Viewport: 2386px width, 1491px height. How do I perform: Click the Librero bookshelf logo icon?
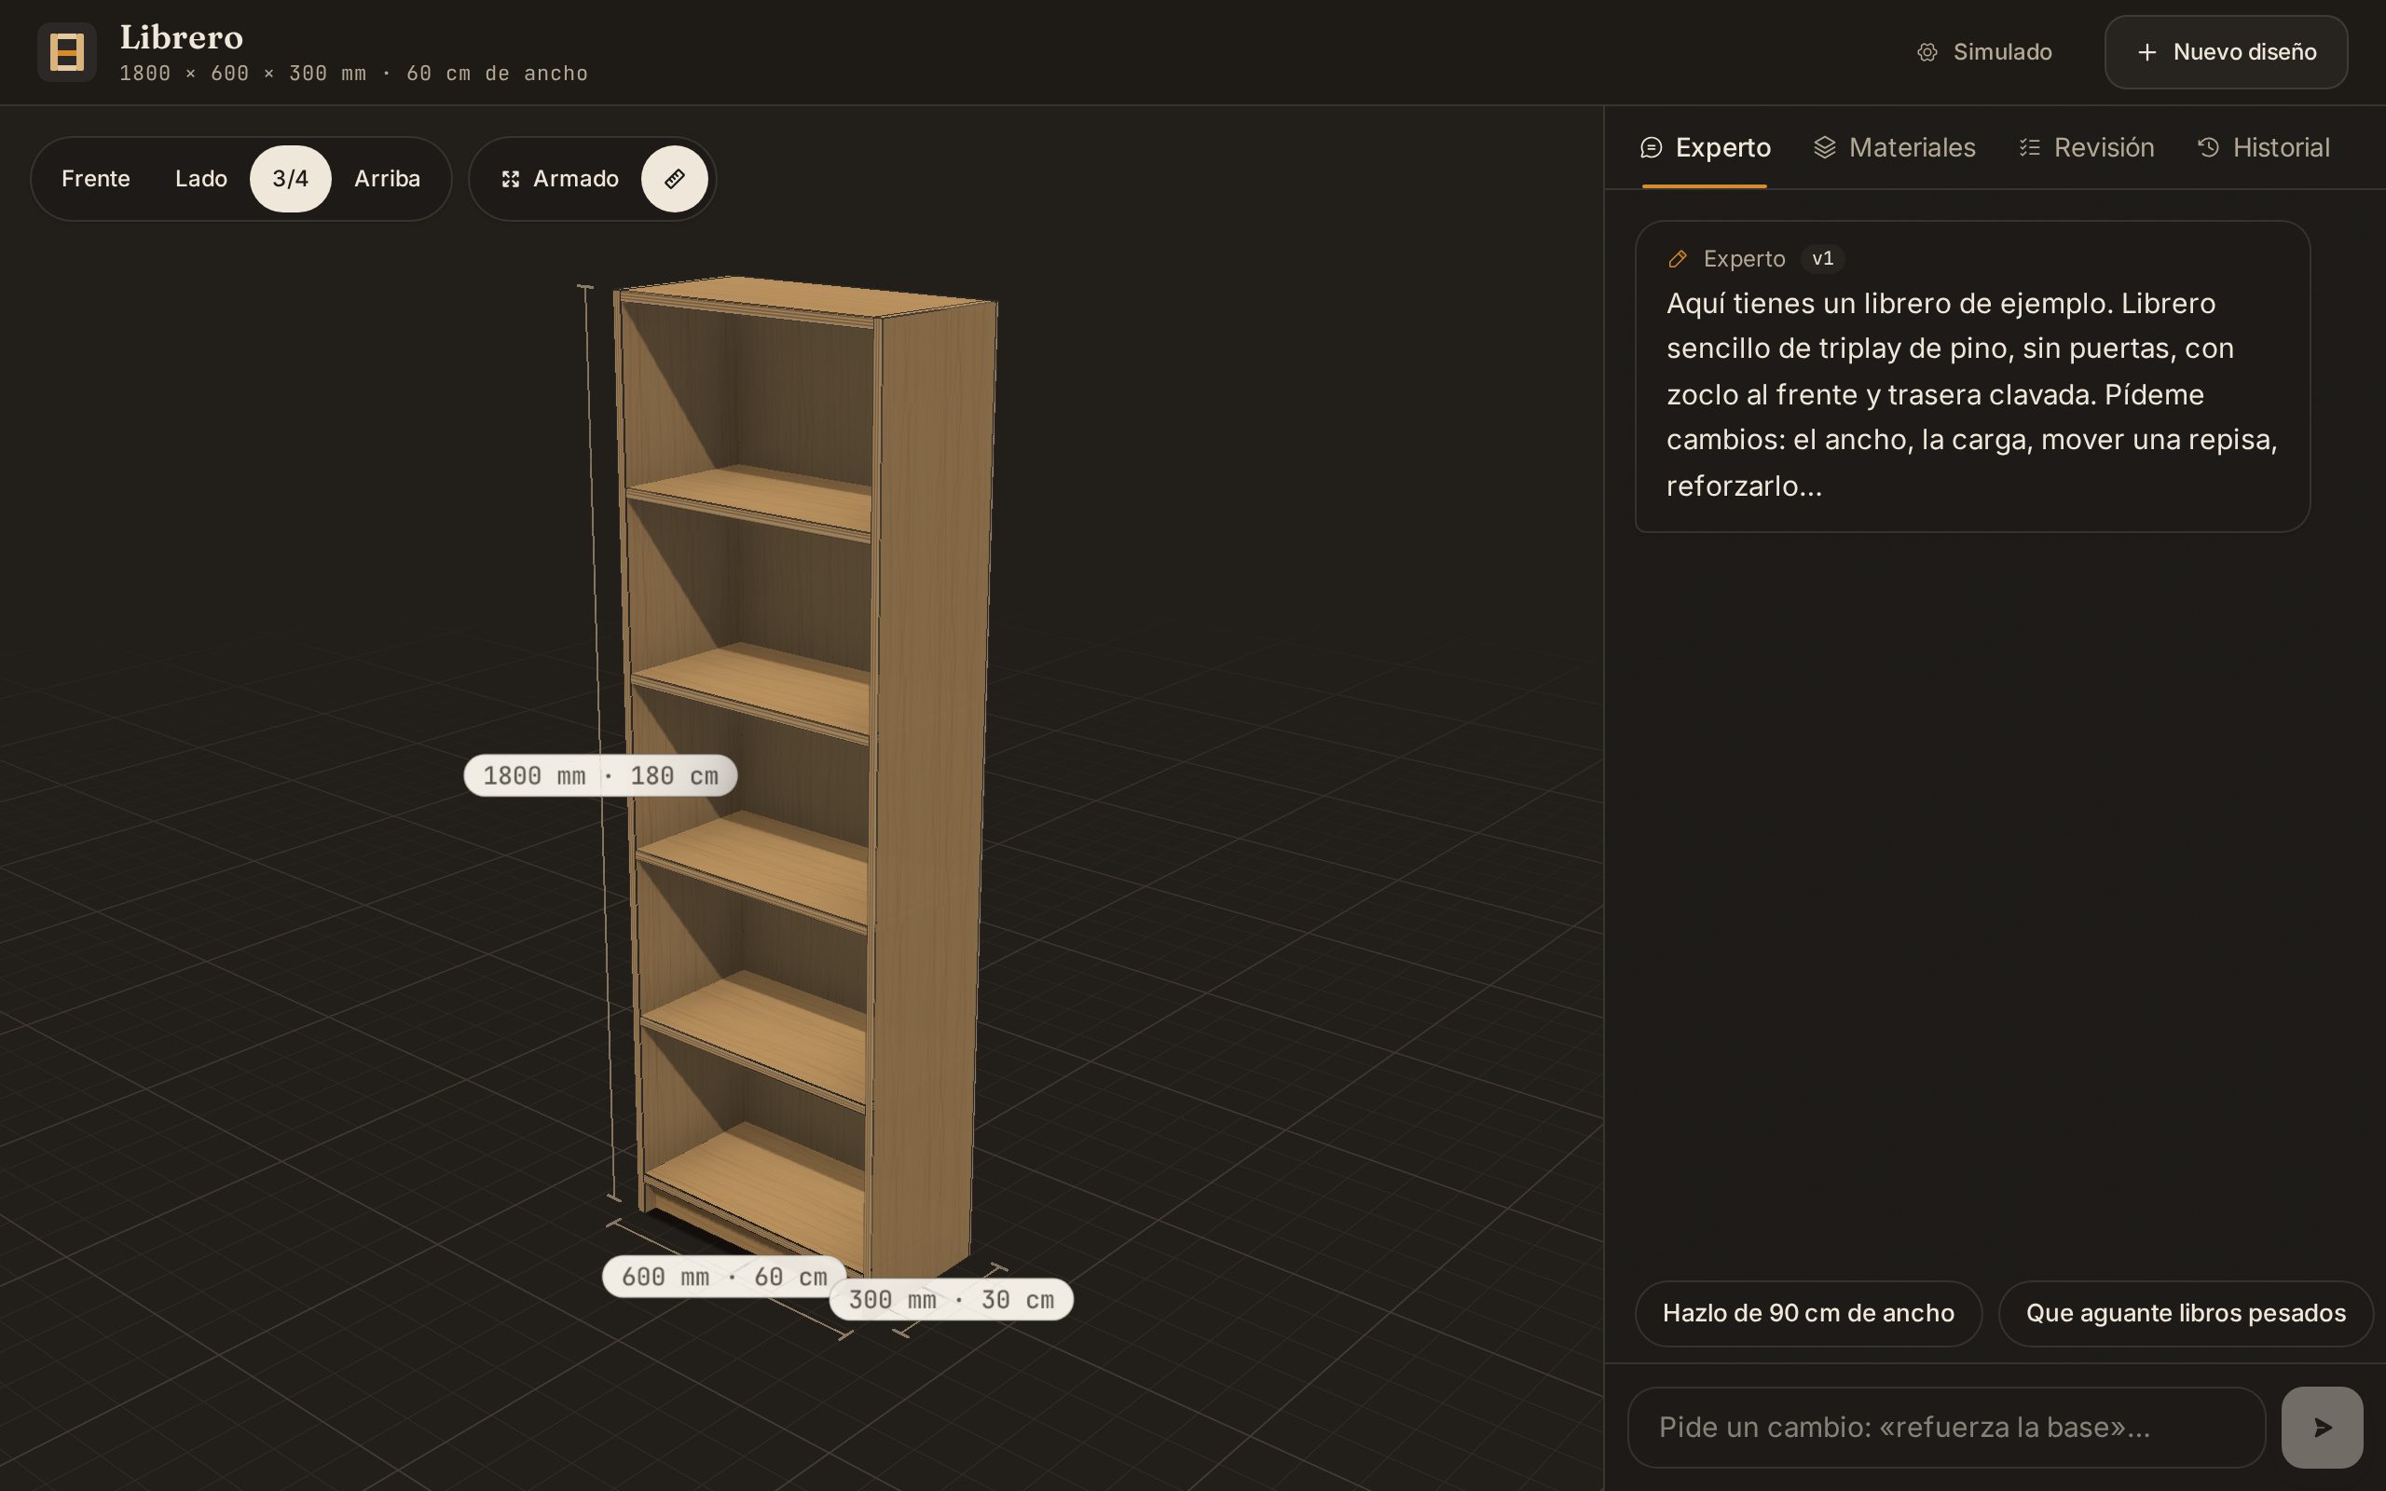[x=66, y=51]
